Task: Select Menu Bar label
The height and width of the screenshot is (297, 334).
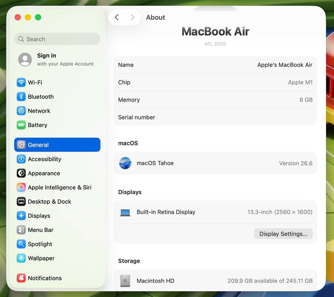Action: coord(41,230)
